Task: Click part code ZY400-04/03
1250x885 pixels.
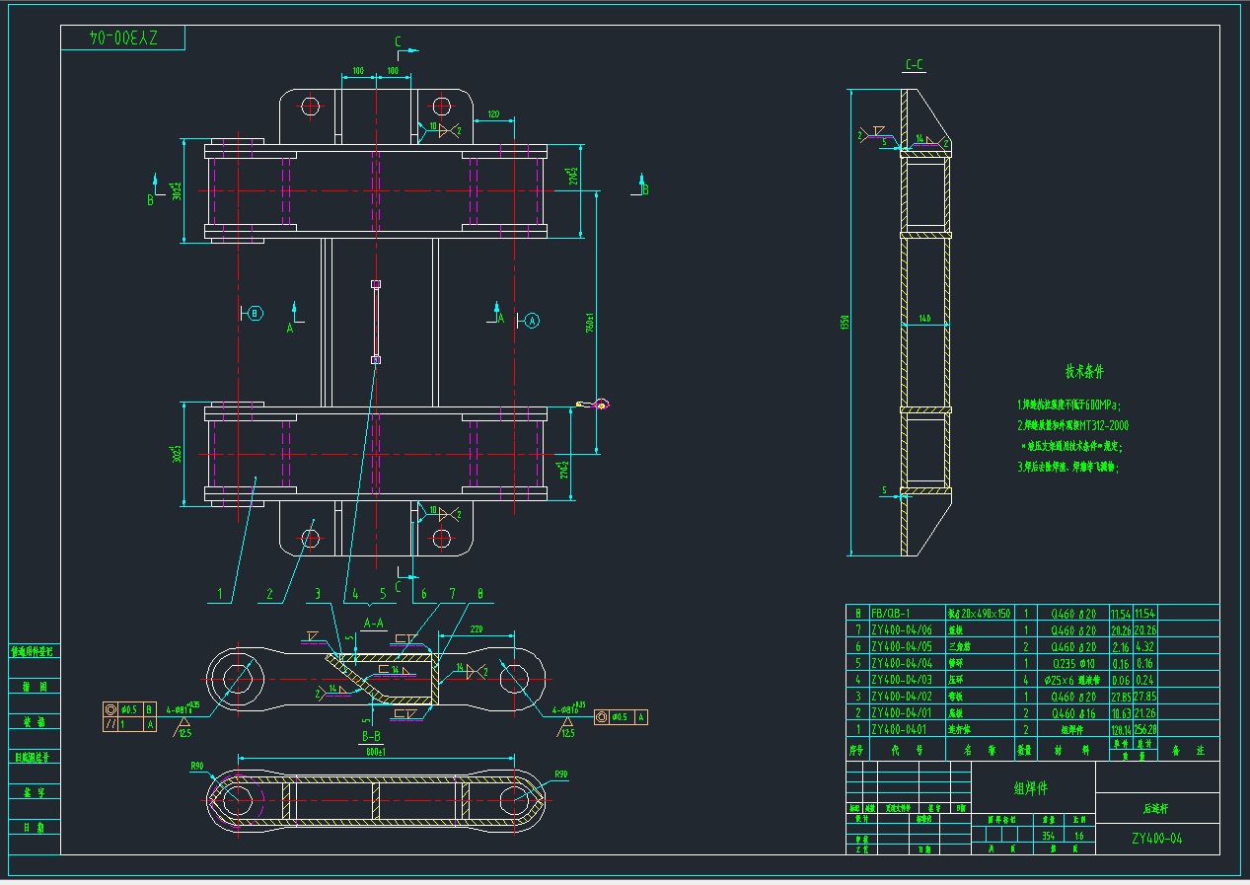Action: click(901, 680)
